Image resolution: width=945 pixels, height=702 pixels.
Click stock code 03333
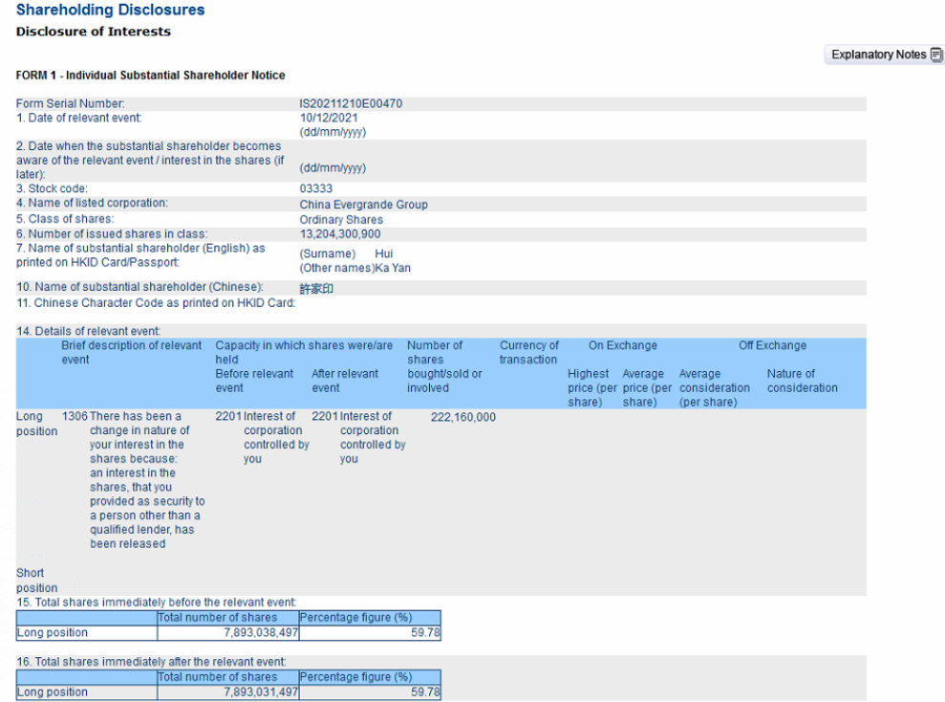(x=316, y=188)
